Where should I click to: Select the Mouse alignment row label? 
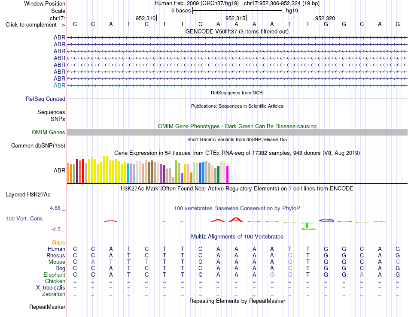[57, 262]
